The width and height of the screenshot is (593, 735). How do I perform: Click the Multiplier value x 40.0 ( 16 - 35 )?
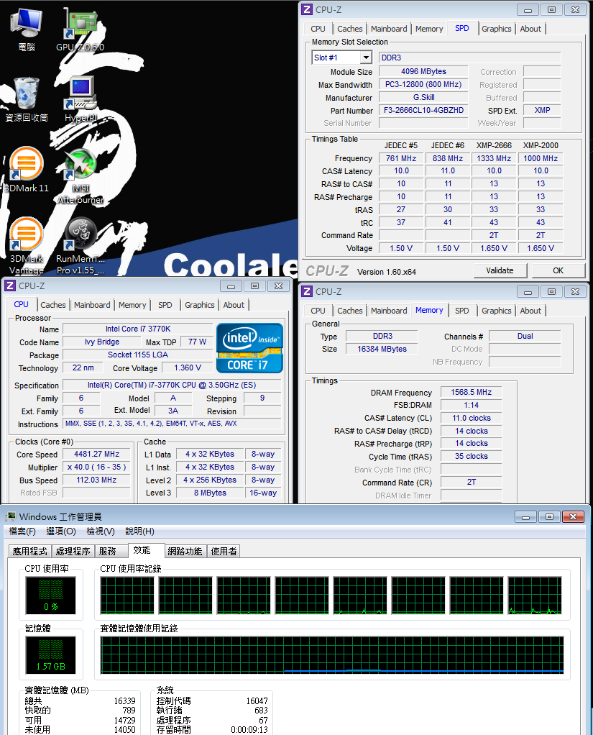96,467
